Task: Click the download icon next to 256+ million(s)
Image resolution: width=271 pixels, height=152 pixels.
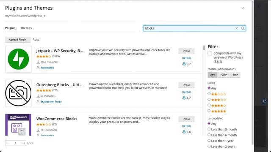Action: point(38,62)
